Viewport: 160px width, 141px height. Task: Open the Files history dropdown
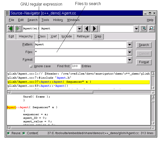coord(130,52)
